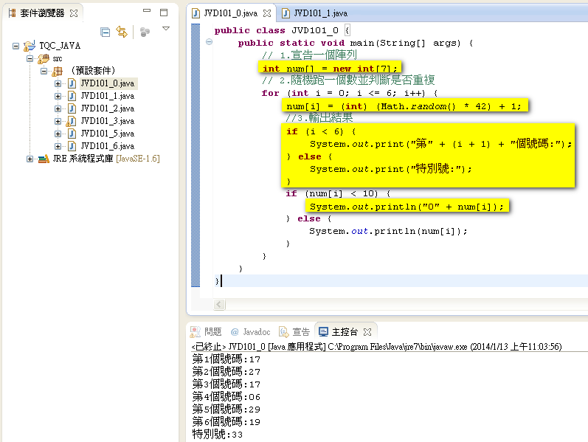Expand JVD101_2.java tree node
This screenshot has height=442, width=588.
click(x=58, y=108)
